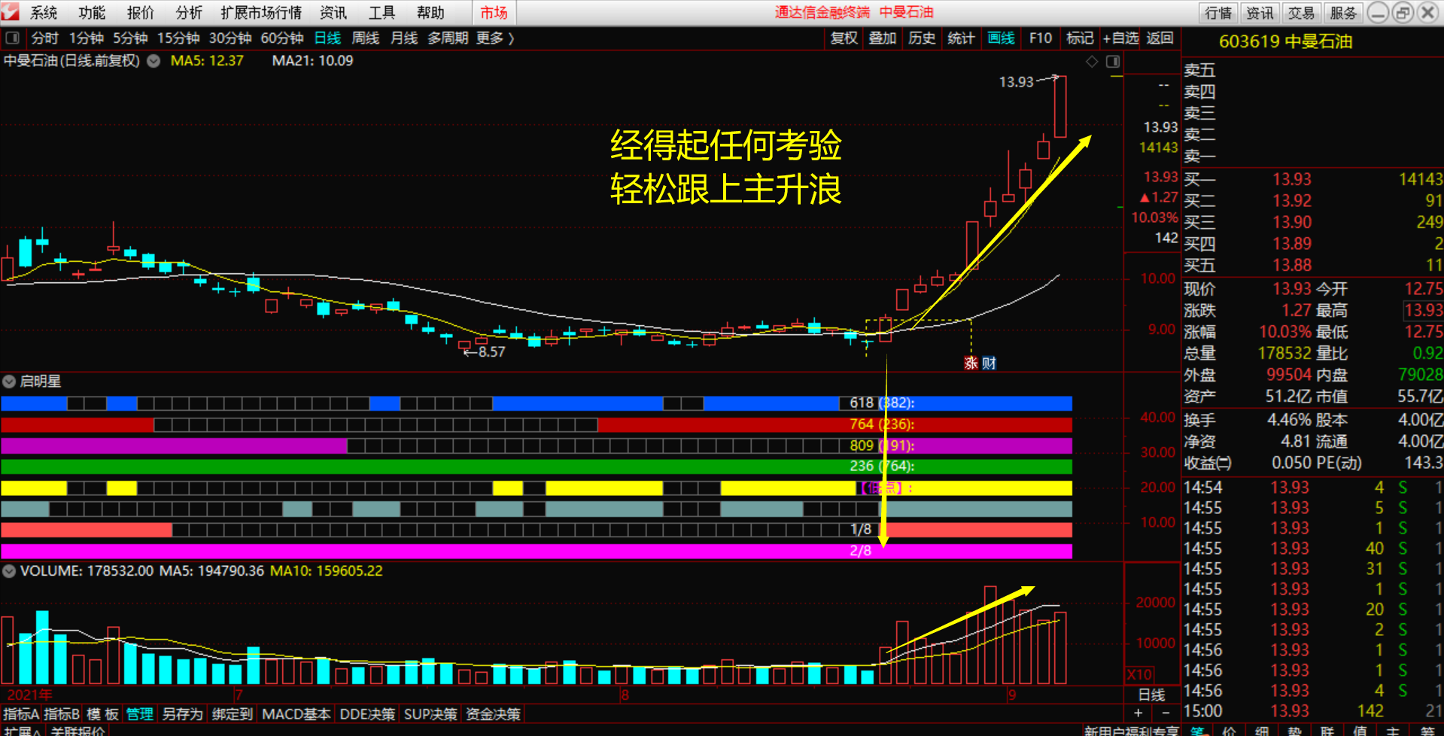Click the 复权 toolbar button

(844, 38)
